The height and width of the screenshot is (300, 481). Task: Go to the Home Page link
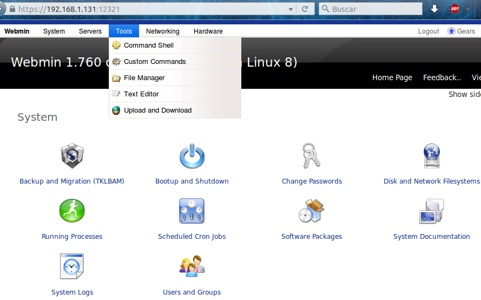[x=392, y=77]
